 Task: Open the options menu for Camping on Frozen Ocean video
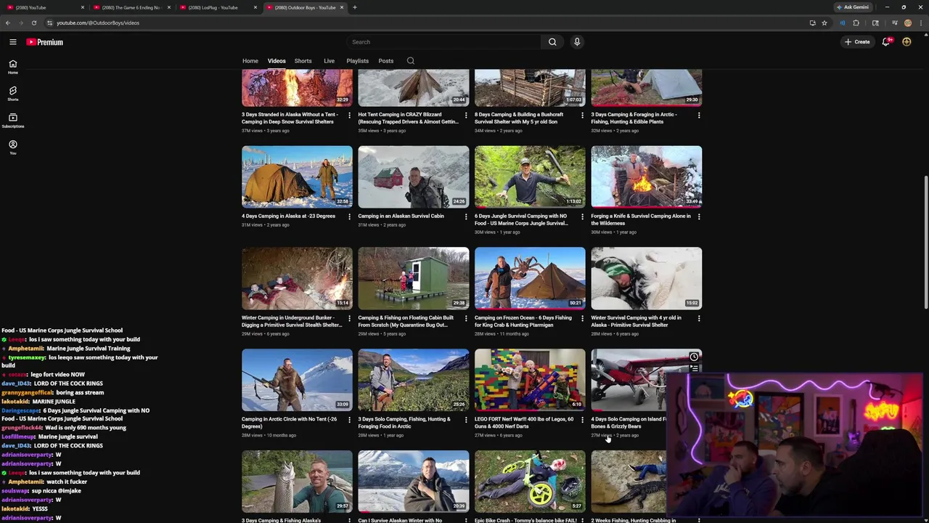tap(582, 318)
